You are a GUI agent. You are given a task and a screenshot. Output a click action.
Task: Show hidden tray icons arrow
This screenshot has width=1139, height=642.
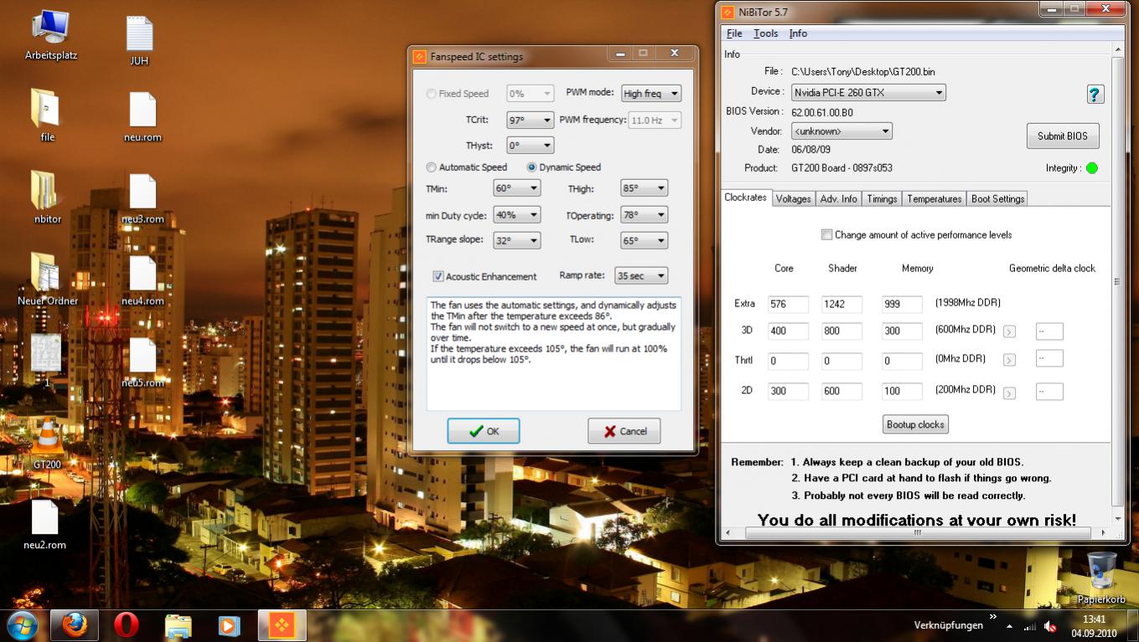click(1009, 626)
